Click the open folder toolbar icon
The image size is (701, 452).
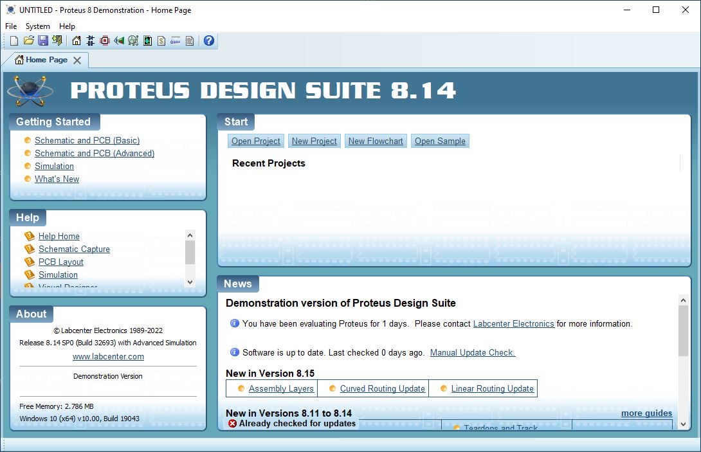click(x=28, y=41)
